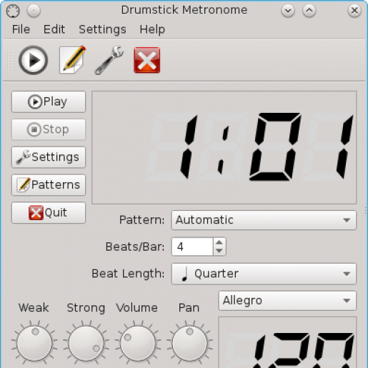368x368 pixels.
Task: Open pattern editor via toolbar pencil icon
Action: click(72, 59)
